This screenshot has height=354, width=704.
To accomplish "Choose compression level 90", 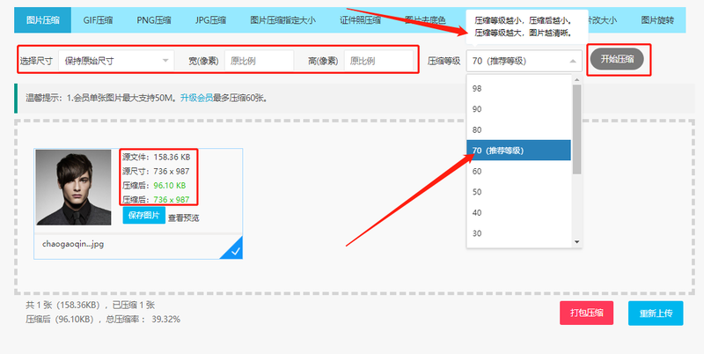I will [x=518, y=109].
